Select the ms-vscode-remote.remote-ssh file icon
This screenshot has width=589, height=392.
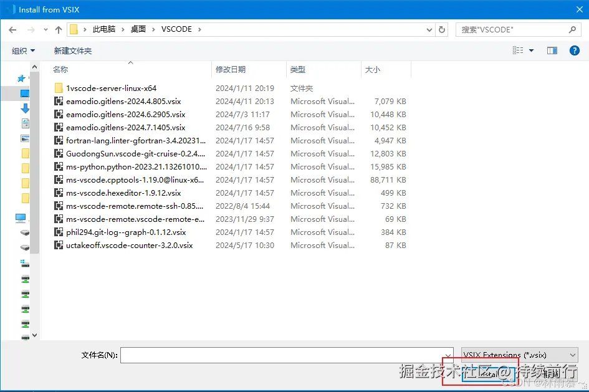[x=59, y=206]
